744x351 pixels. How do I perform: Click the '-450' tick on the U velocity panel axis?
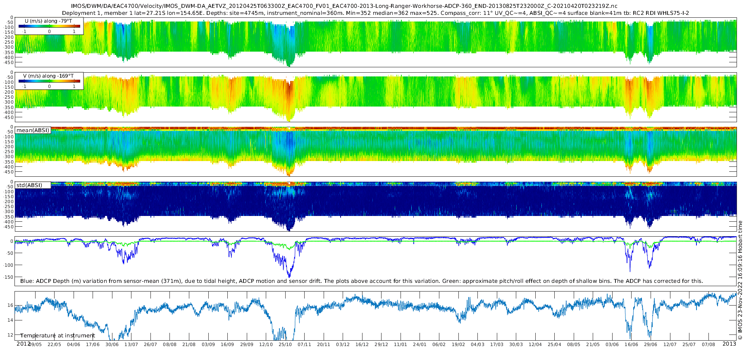click(8, 62)
